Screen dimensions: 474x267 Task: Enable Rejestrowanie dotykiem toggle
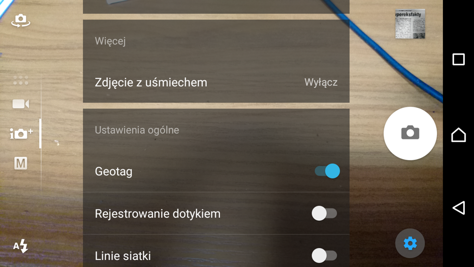coord(324,213)
